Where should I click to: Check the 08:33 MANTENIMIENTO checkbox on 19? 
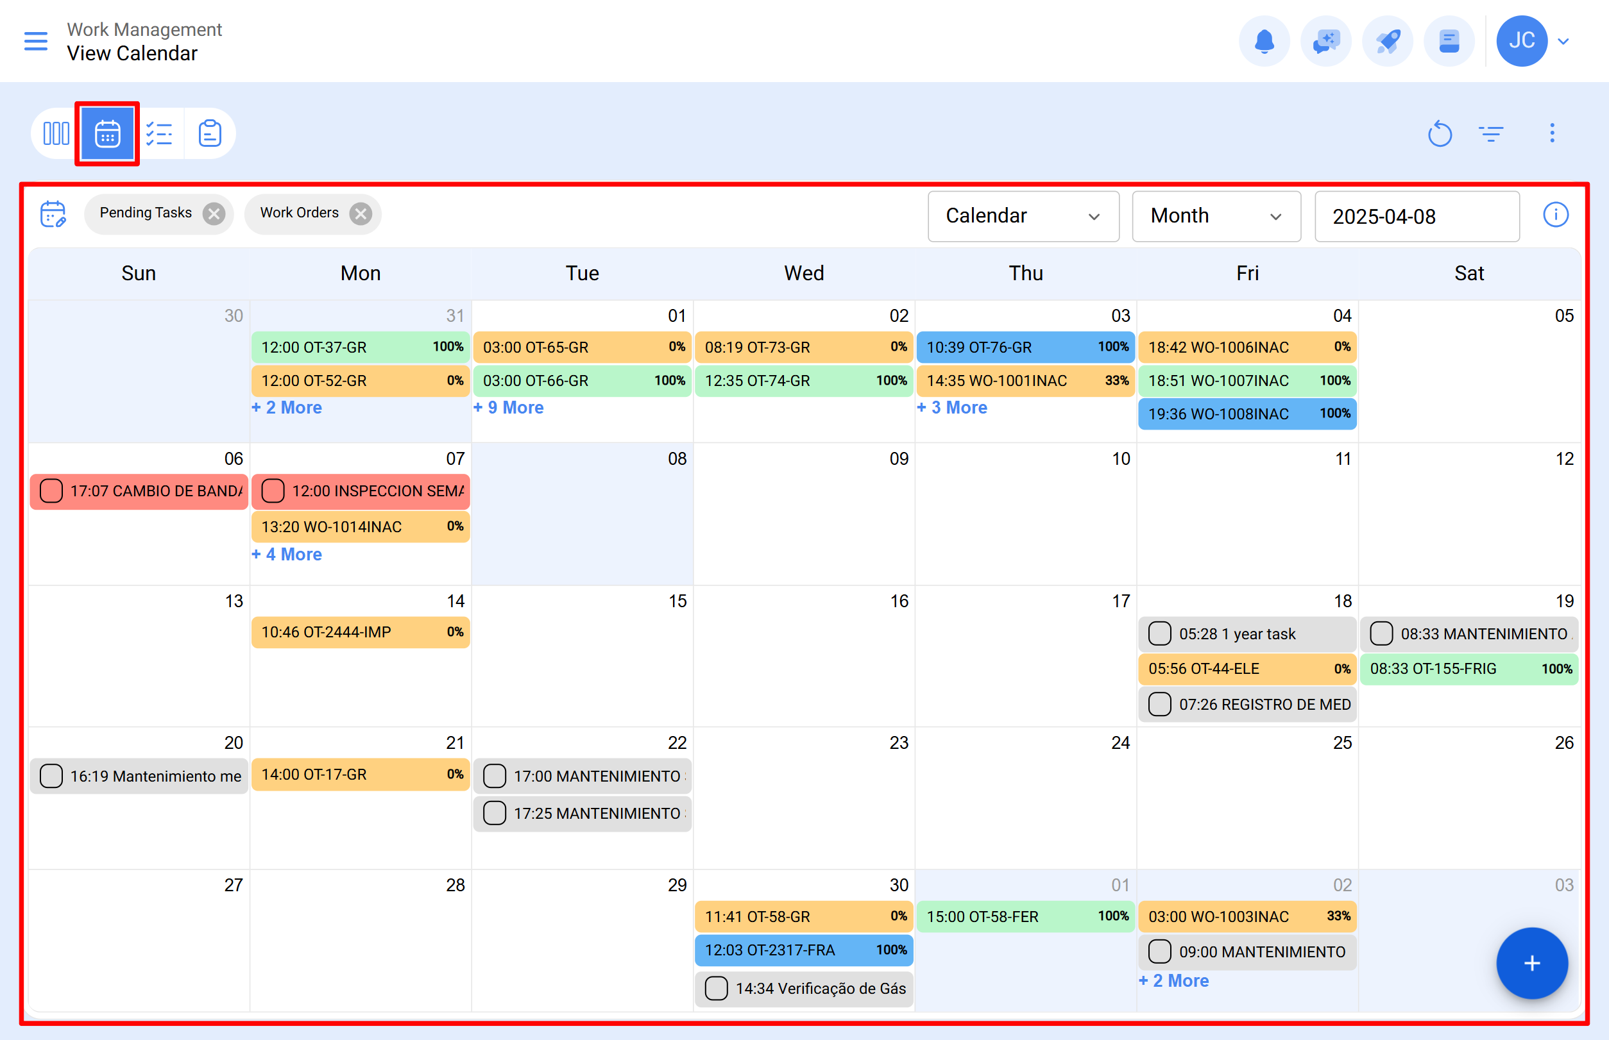coord(1381,633)
